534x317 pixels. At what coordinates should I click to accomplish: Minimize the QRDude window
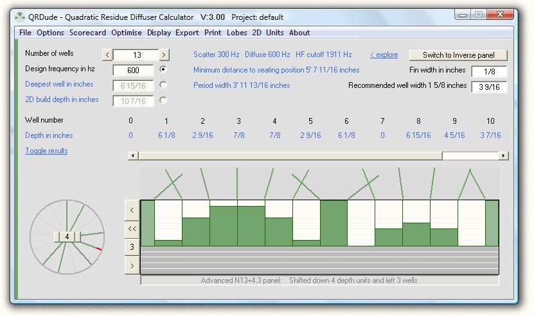[463, 14]
